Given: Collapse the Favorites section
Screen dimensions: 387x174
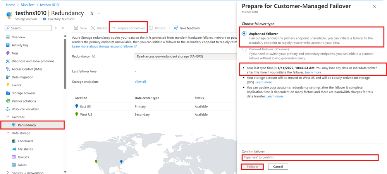Looking at the screenshot, I should (x=7, y=117).
